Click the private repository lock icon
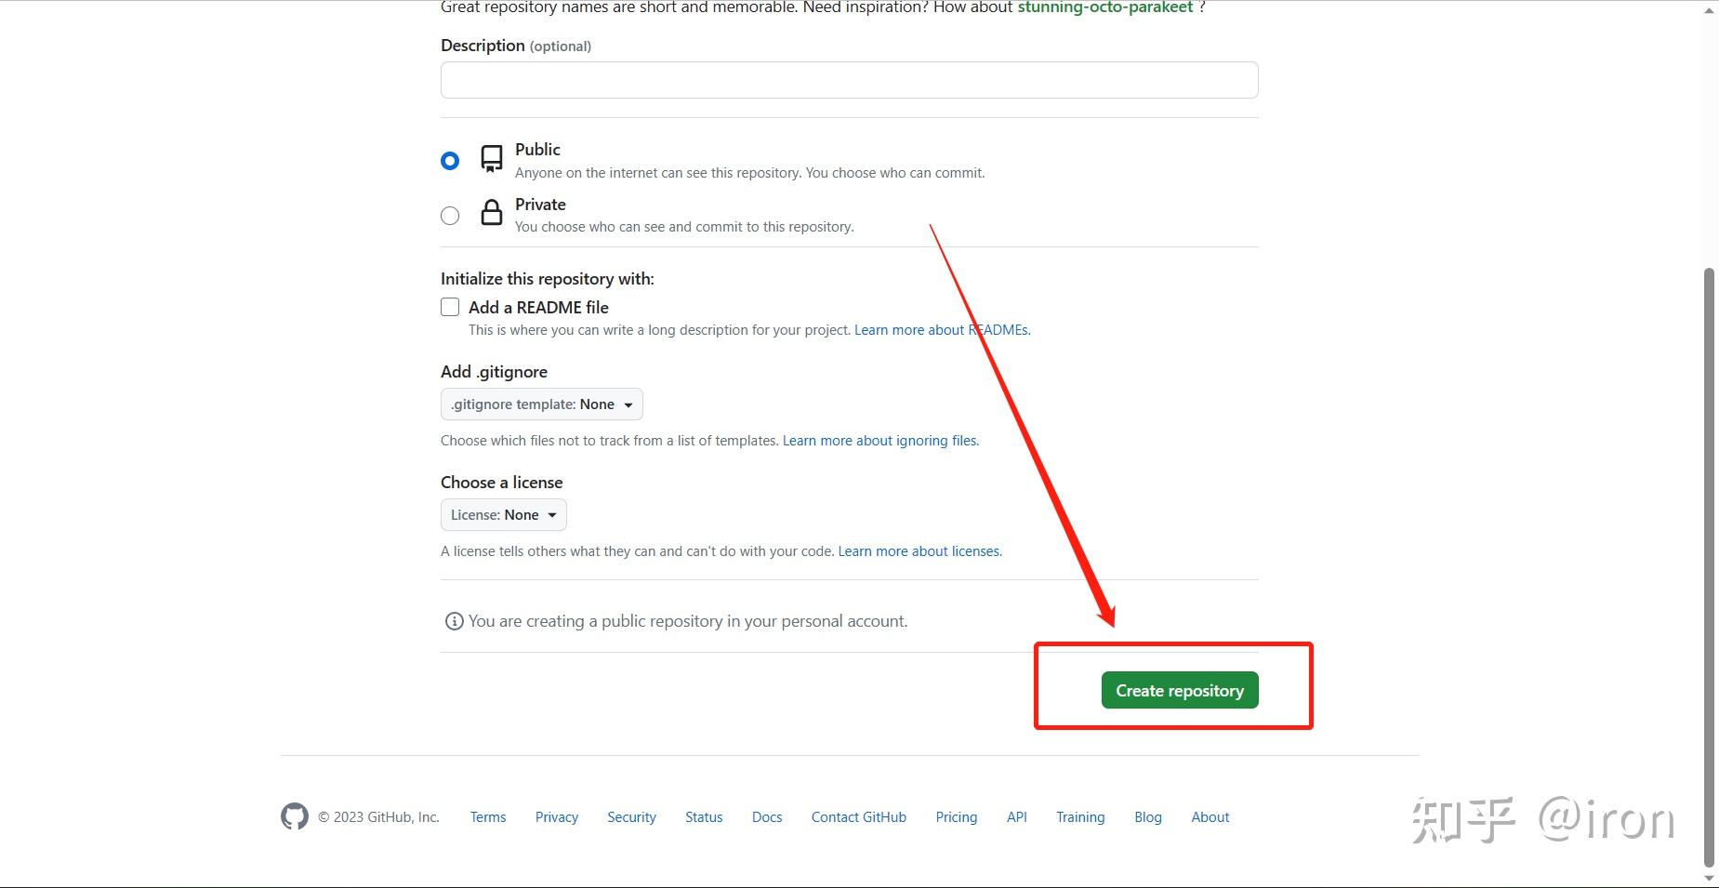 coord(492,213)
